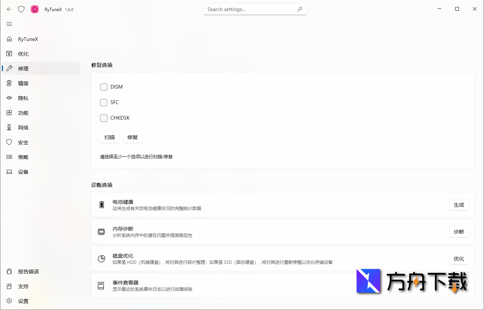The image size is (484, 310).
Task: Check the SFC option
Action: 104,103
